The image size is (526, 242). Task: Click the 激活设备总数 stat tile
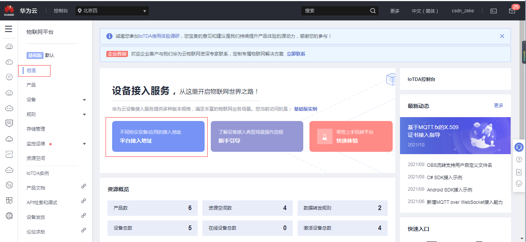pyautogui.click(x=343, y=228)
